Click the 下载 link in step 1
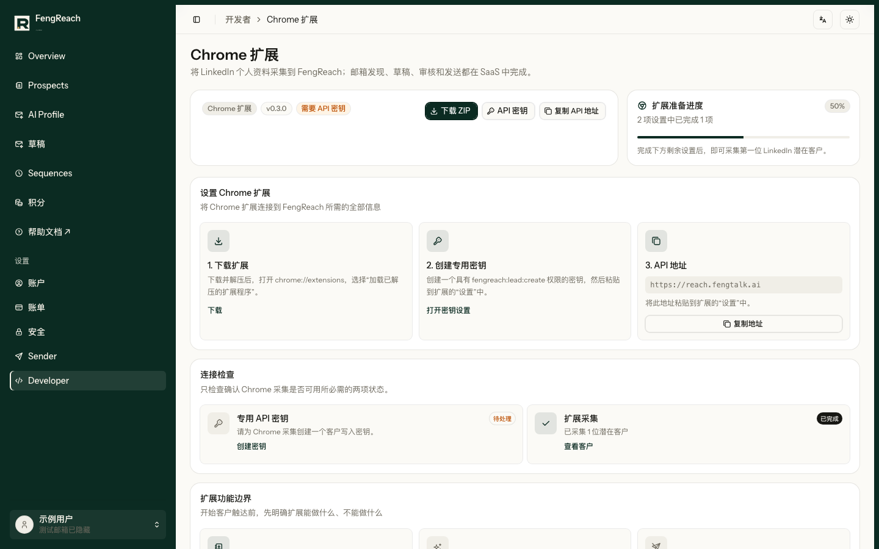This screenshot has height=549, width=879. pos(215,310)
